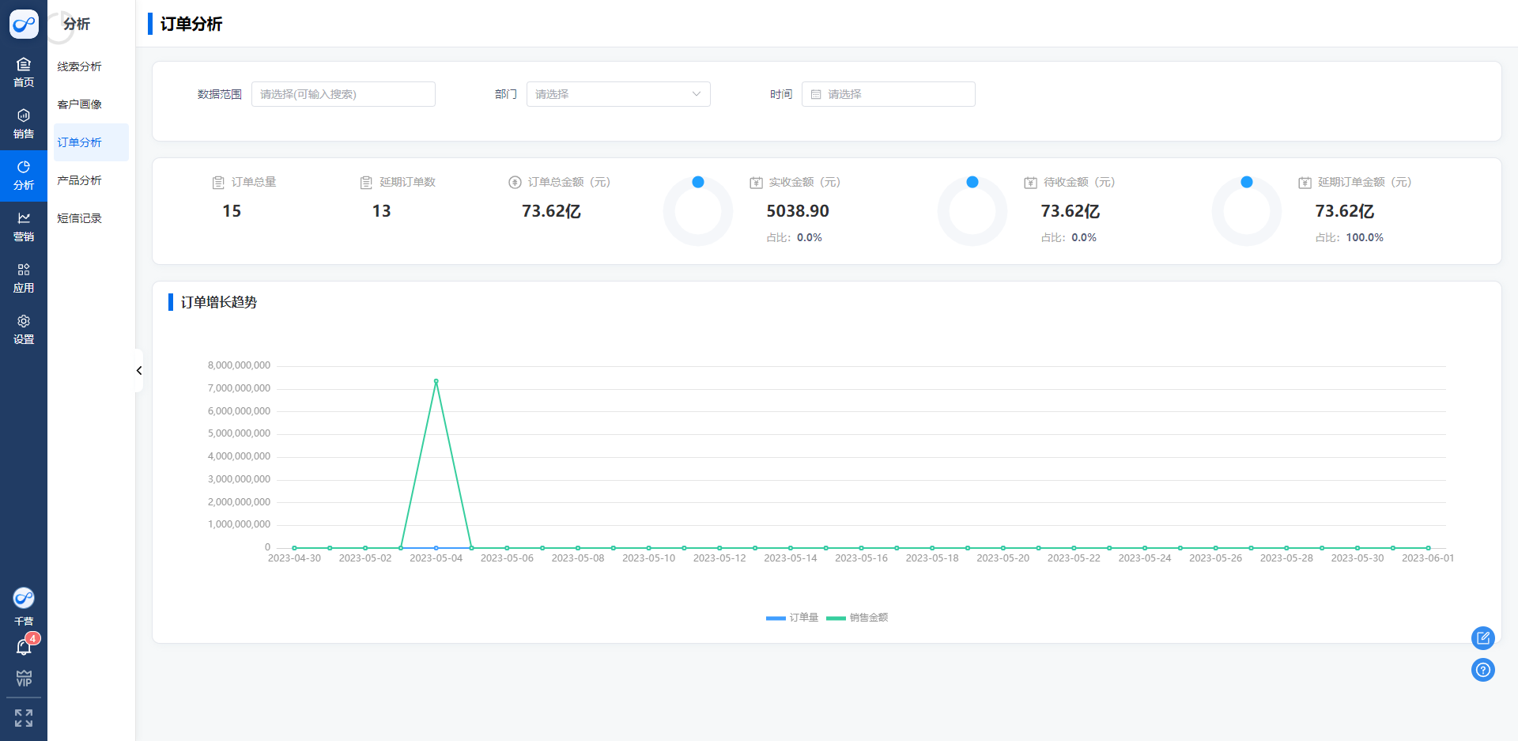This screenshot has height=741, width=1518.
Task: Switch to 线索分析 menu item
Action: (x=80, y=66)
